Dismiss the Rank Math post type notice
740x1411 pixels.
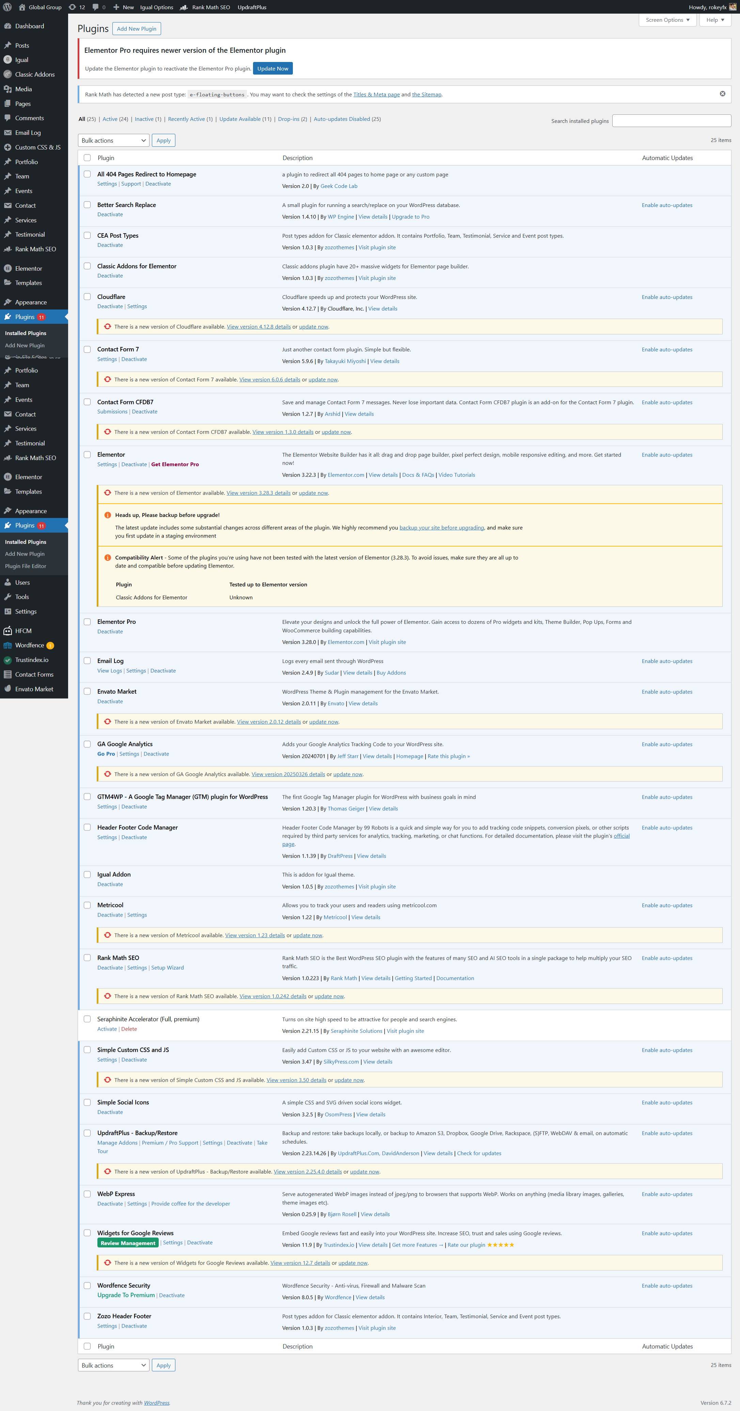click(722, 94)
